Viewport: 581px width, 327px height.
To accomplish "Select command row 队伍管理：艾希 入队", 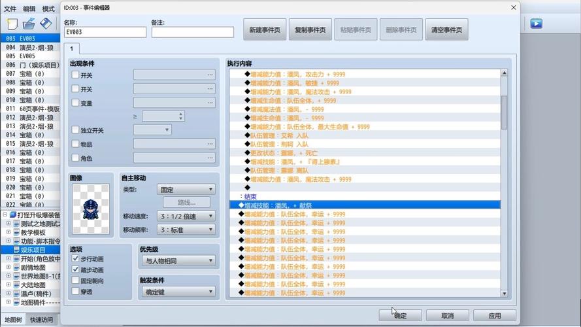I will click(x=365, y=135).
